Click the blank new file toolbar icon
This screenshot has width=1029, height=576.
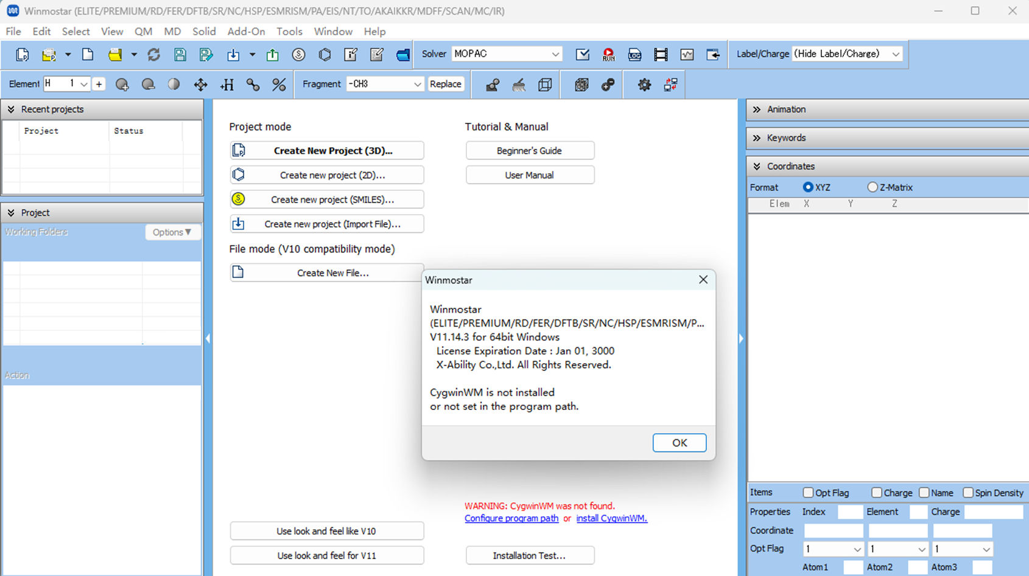click(x=88, y=55)
